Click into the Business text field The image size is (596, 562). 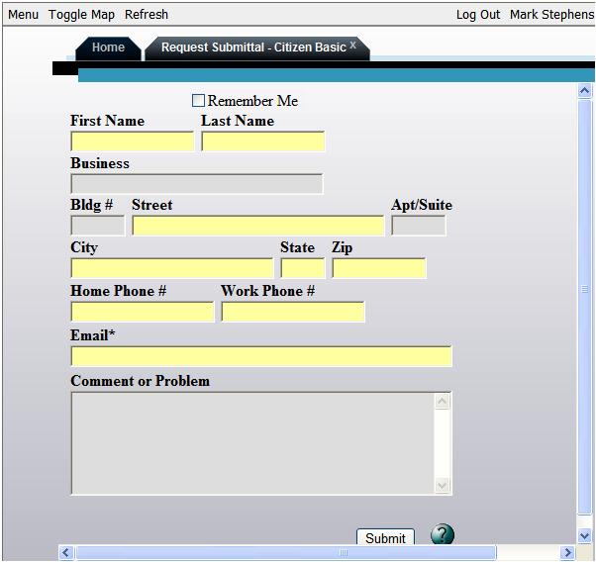[x=197, y=184]
